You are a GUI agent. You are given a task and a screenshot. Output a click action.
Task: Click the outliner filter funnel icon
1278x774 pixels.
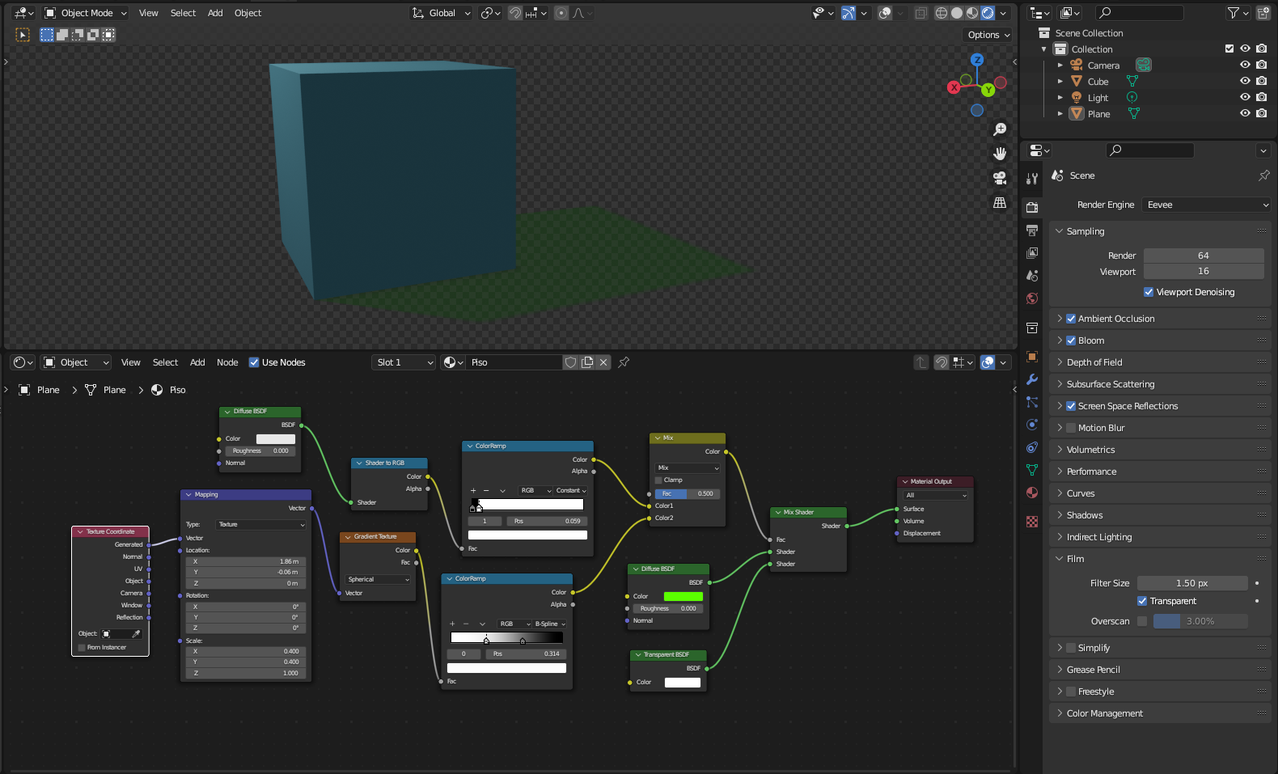[1233, 13]
